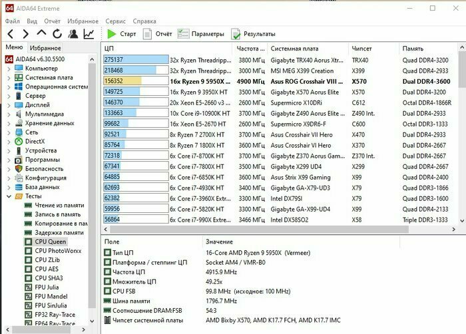
Task: Open the Справка menu
Action: 144,21
